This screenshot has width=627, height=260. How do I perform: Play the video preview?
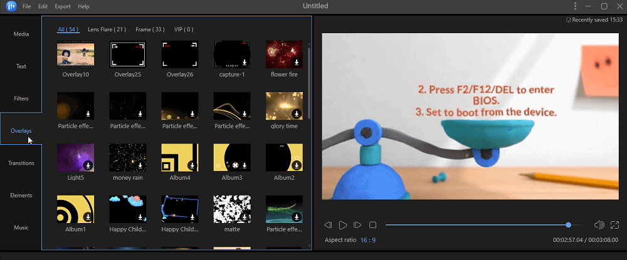coord(343,225)
